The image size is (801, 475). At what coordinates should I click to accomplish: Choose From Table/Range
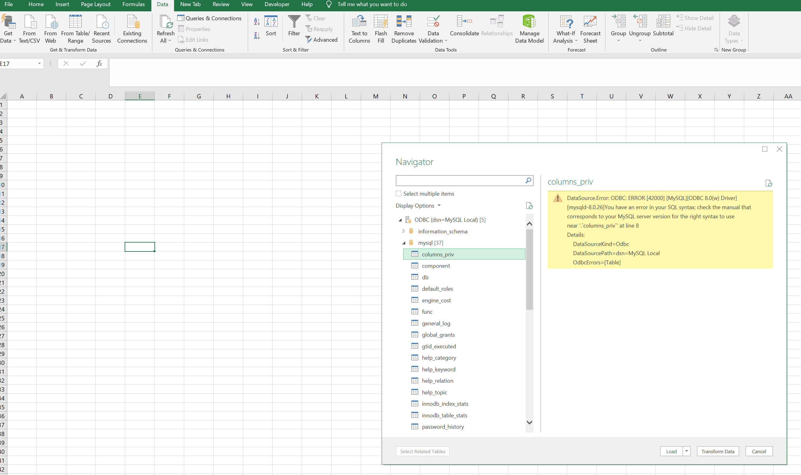point(75,29)
